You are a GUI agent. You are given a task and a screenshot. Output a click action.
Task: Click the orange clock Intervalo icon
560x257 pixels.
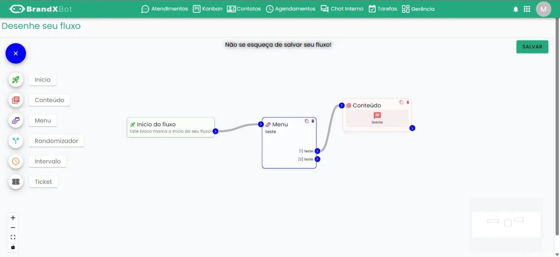[16, 161]
